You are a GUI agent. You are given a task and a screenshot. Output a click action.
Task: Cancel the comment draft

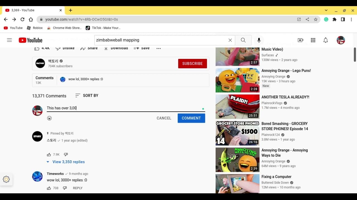[x=164, y=118]
